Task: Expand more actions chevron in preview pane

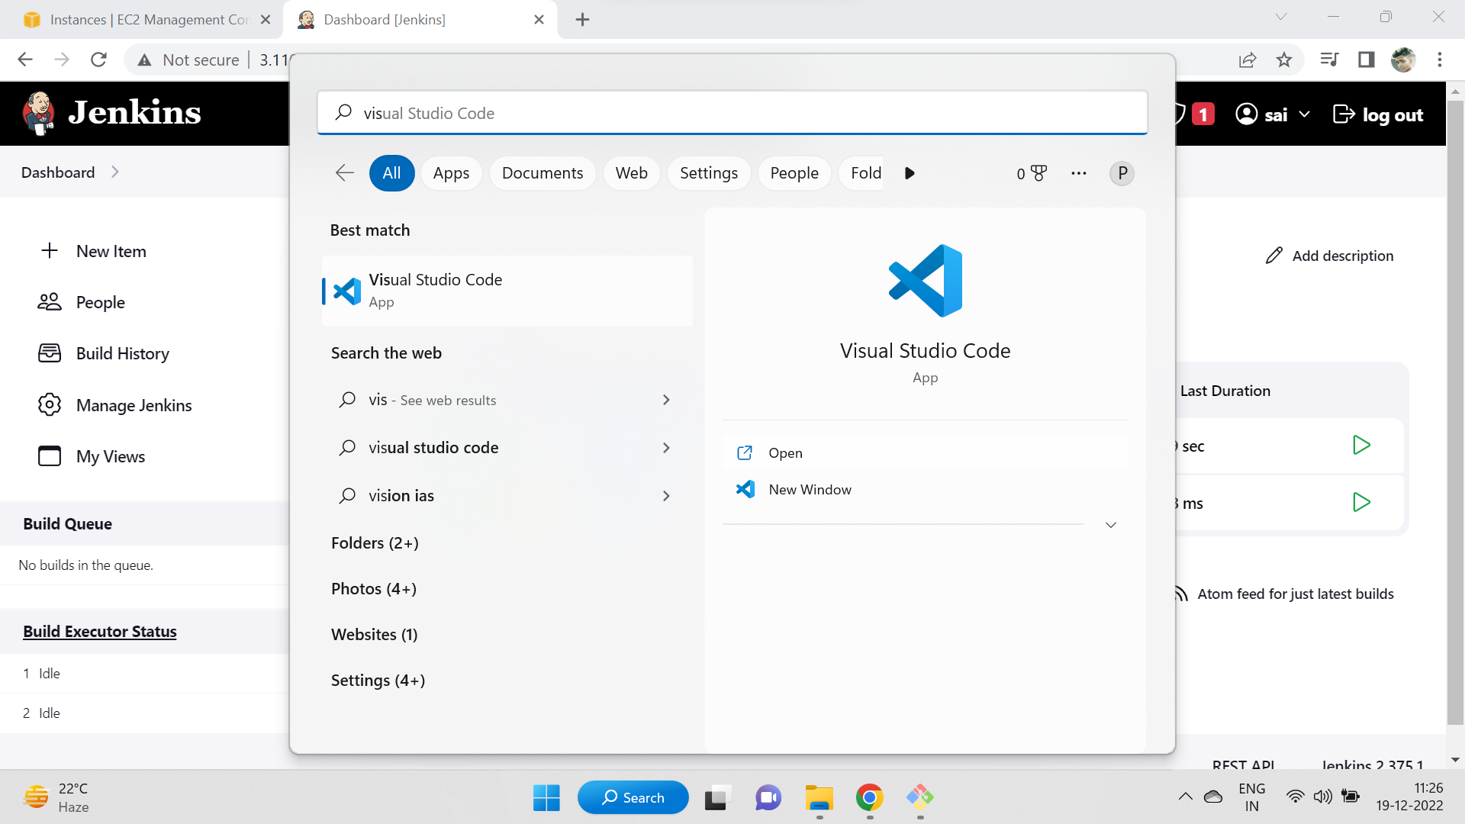Action: (1111, 525)
